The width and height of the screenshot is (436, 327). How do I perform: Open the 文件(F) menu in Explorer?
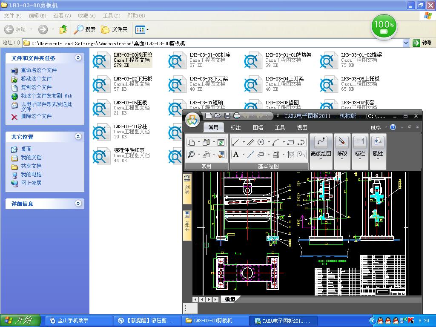click(x=12, y=16)
